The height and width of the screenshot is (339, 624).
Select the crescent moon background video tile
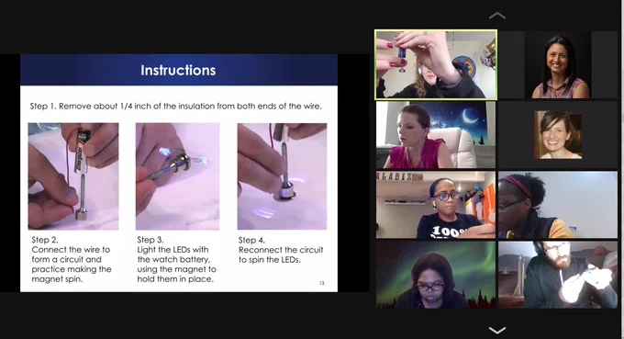(436, 135)
